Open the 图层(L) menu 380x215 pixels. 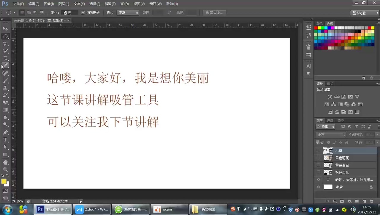pos(64,4)
